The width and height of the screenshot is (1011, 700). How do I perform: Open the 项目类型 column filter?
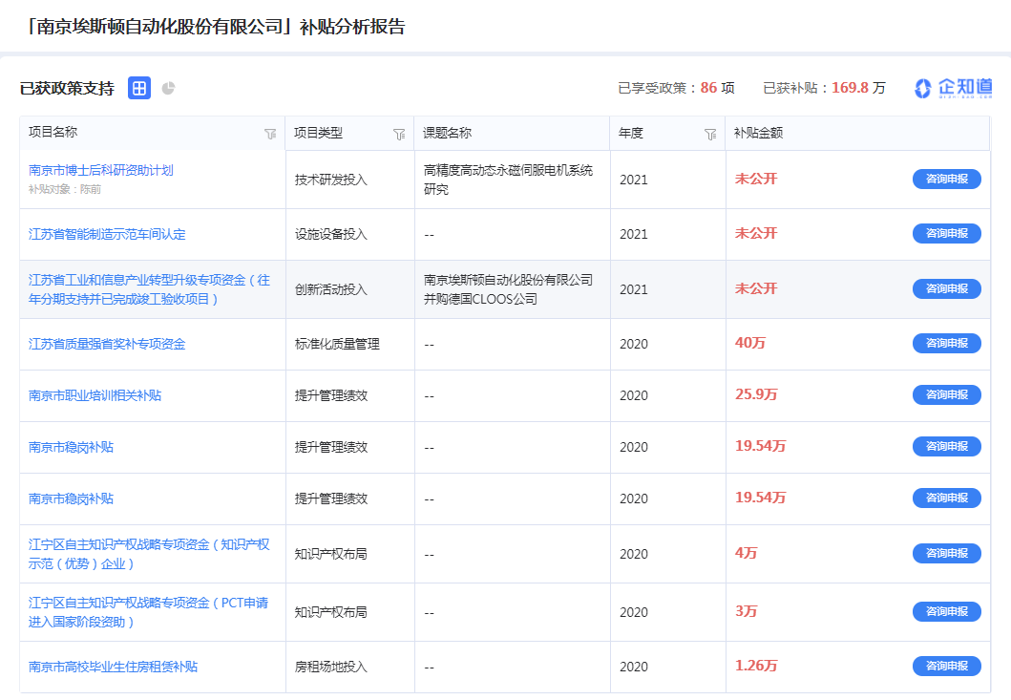pyautogui.click(x=399, y=134)
